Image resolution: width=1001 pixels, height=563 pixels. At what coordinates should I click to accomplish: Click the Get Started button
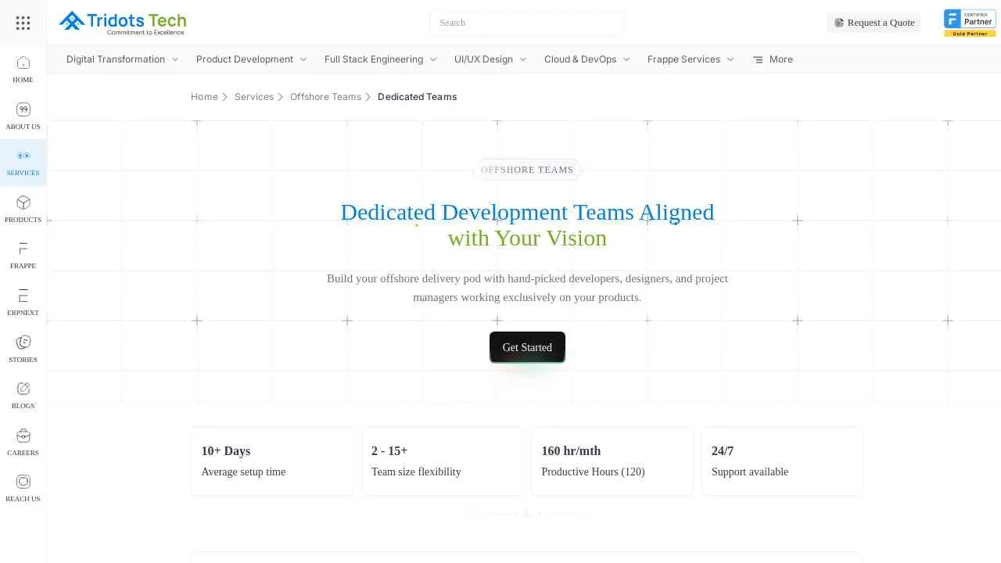pos(527,347)
